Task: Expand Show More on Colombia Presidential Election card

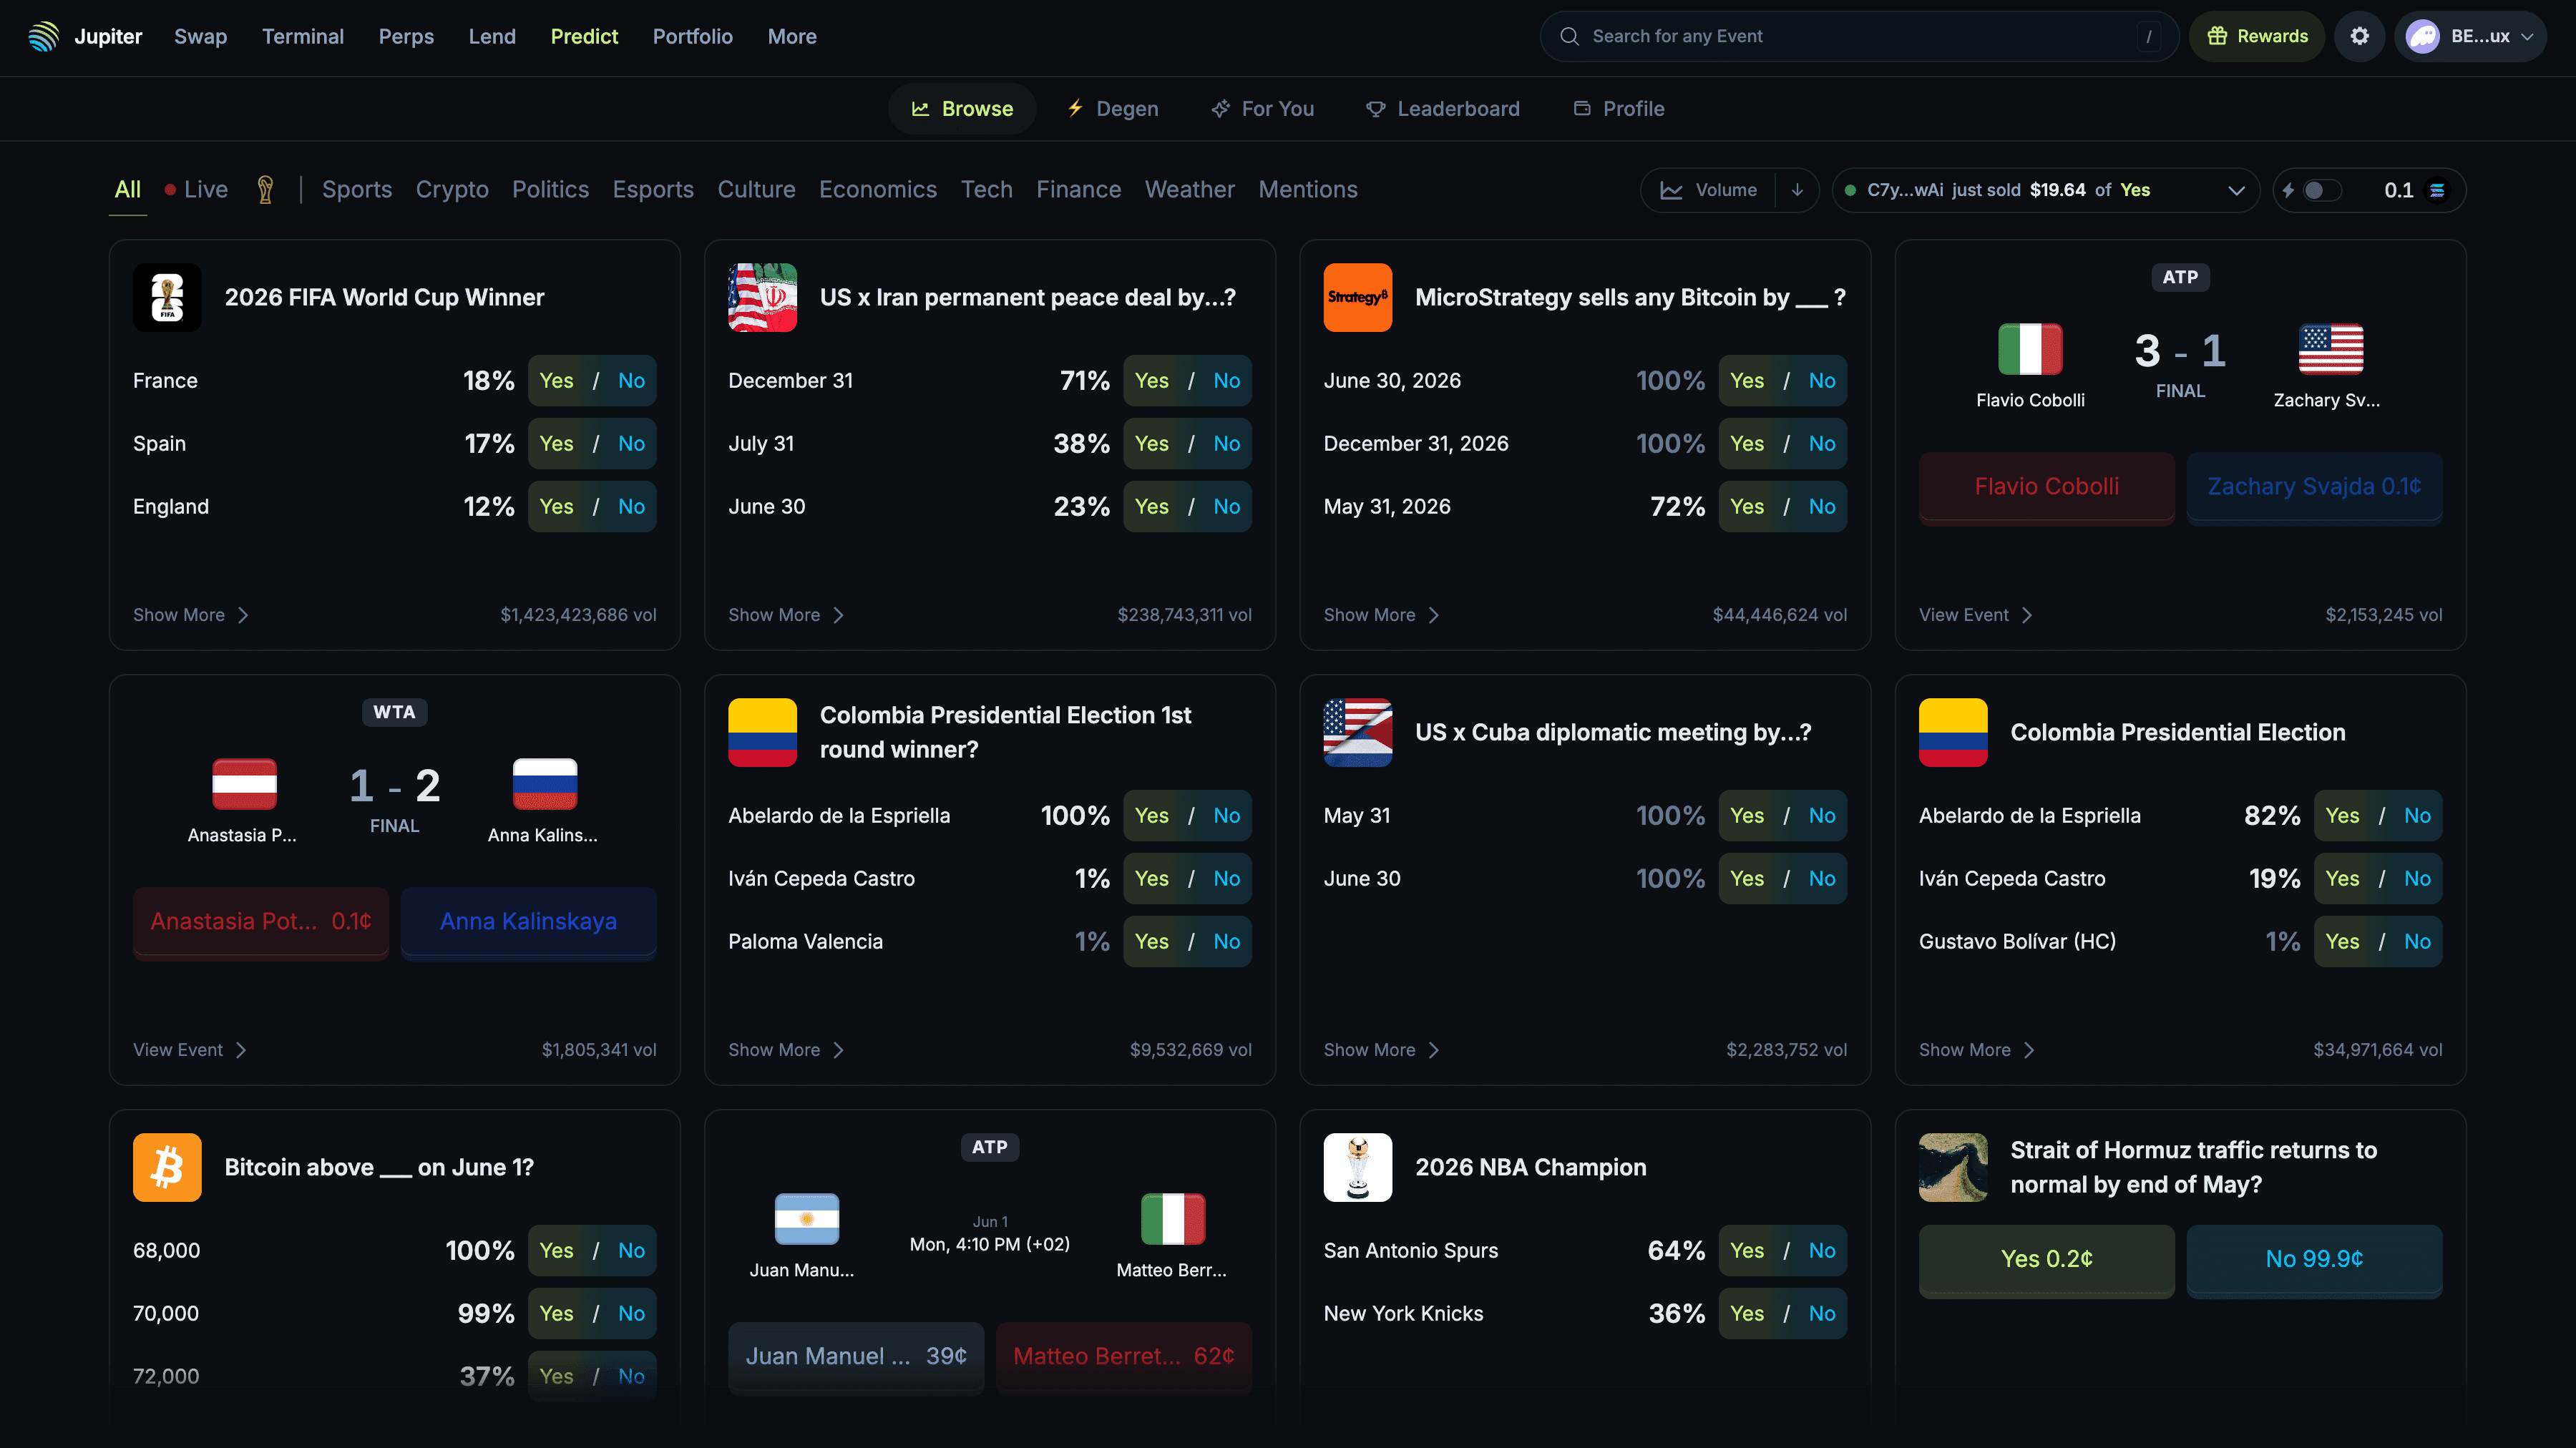Action: pyautogui.click(x=1976, y=1050)
